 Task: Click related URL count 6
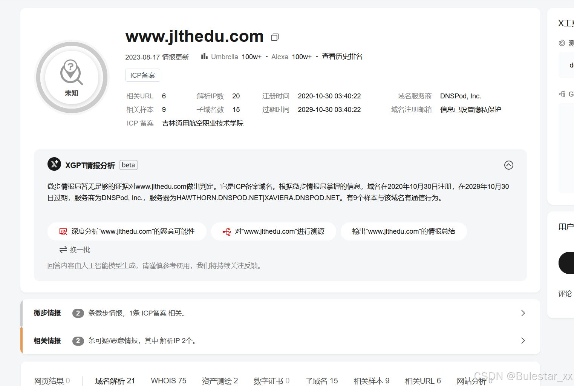[164, 96]
